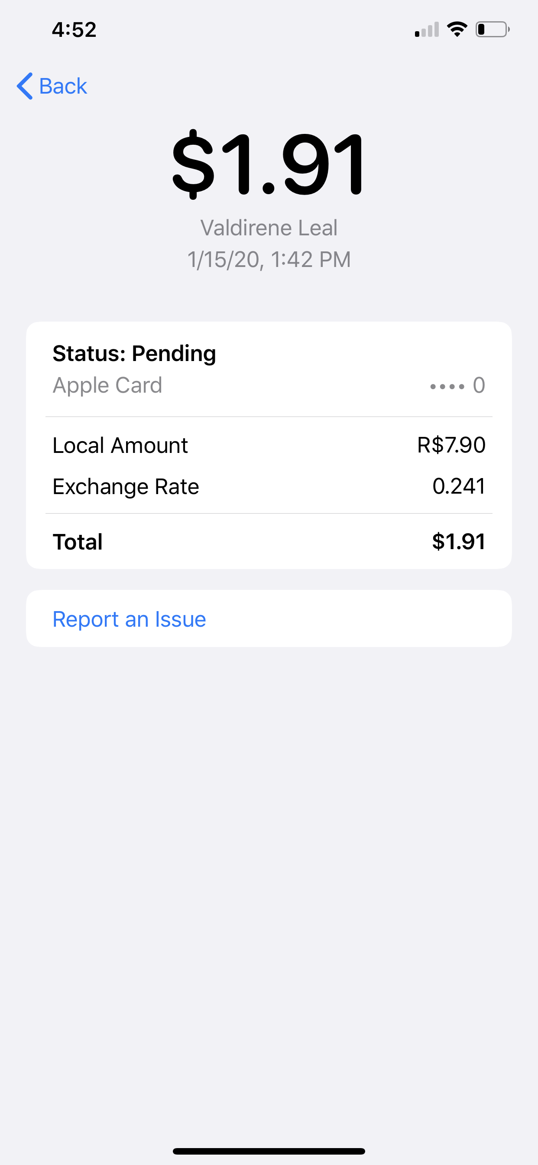Tap the 1/15/20, 1:42 PM timestamp
This screenshot has height=1165, width=538.
[269, 260]
